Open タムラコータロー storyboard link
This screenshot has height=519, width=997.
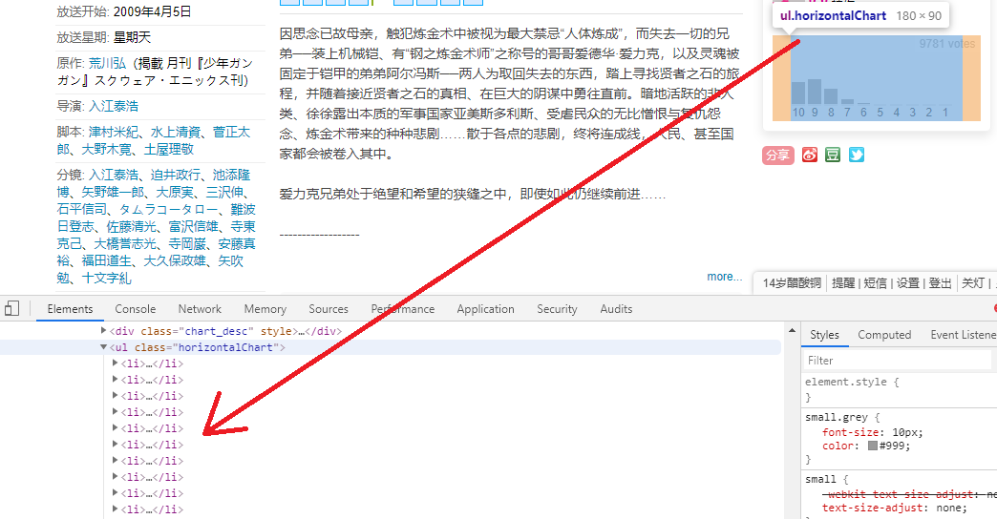[x=168, y=209]
